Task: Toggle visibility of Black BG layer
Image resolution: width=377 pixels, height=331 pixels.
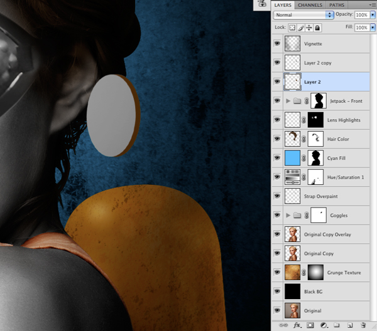Action: pos(277,292)
